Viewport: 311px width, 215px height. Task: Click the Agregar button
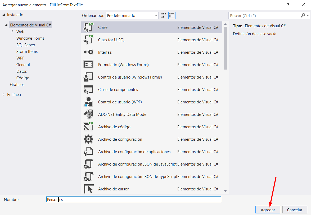tap(268, 210)
